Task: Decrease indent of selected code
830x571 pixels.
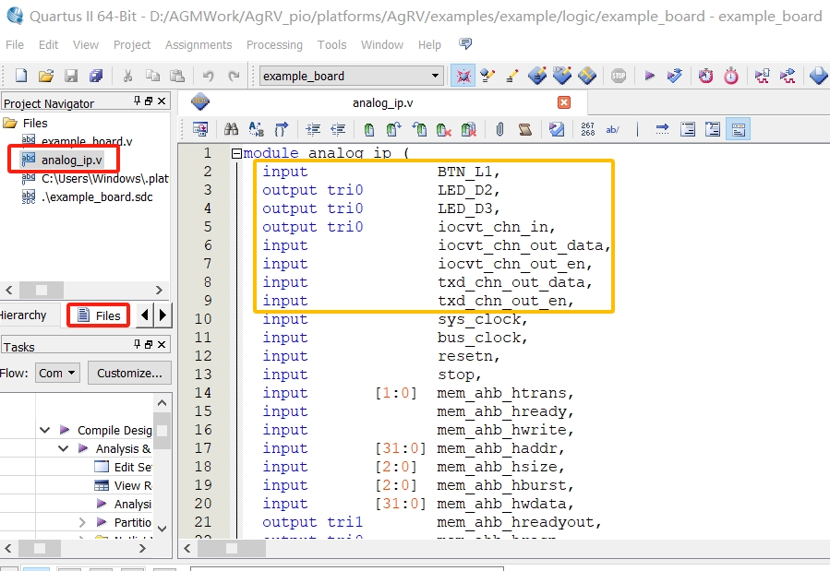Action: [338, 129]
